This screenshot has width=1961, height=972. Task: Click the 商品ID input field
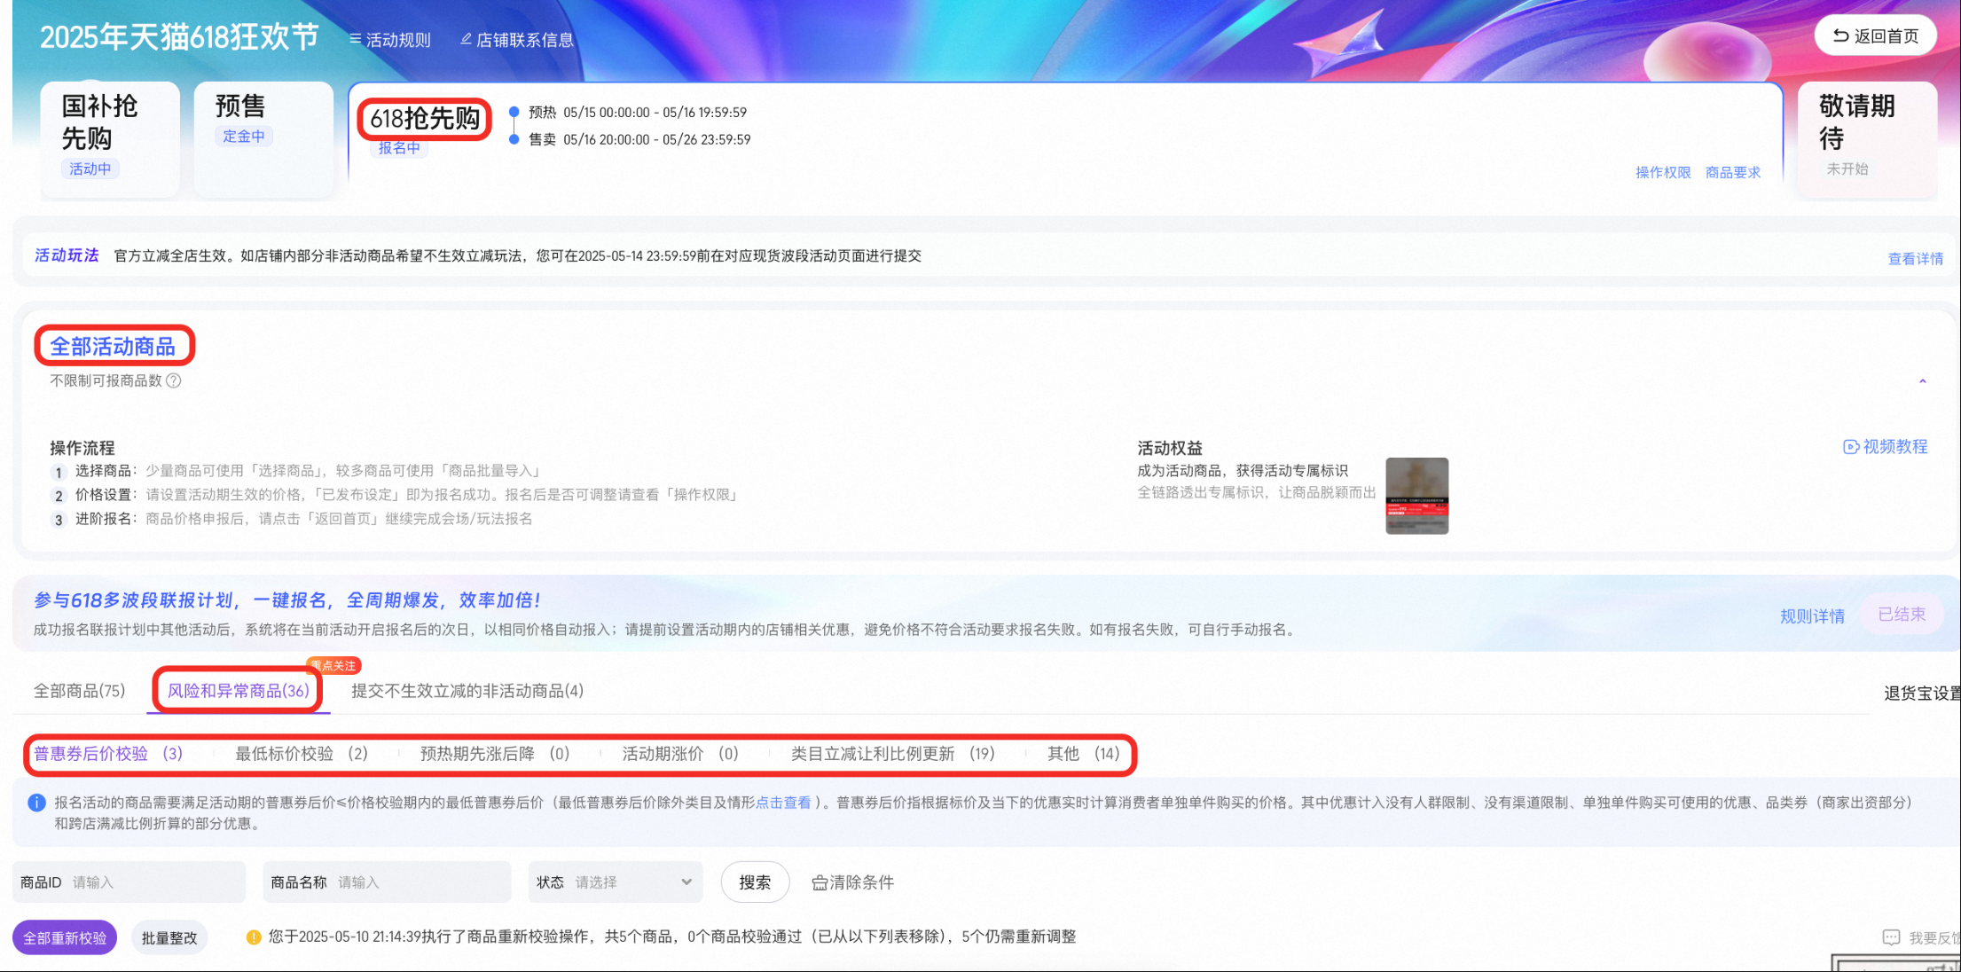(151, 882)
